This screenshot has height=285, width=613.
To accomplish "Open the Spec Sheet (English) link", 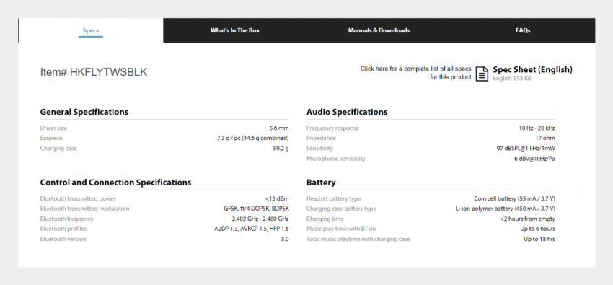I will pyautogui.click(x=532, y=69).
